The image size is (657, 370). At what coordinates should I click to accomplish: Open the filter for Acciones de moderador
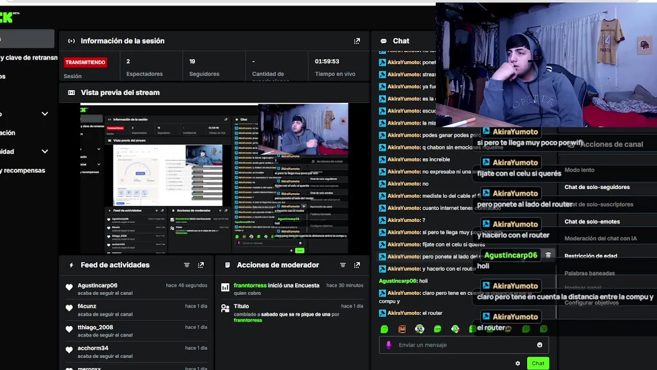click(343, 265)
